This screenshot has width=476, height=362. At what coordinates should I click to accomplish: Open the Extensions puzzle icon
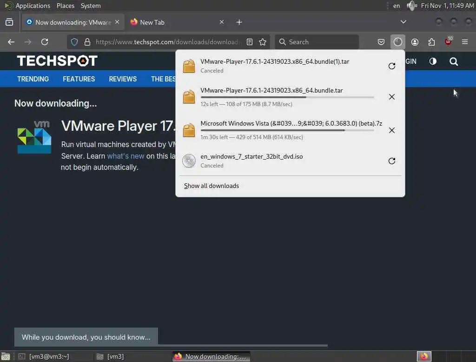coord(431,42)
